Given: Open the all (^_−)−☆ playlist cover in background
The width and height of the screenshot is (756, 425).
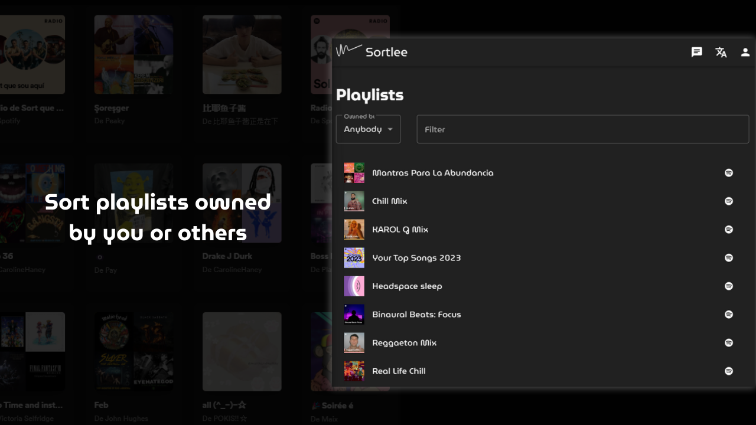Looking at the screenshot, I should (242, 352).
